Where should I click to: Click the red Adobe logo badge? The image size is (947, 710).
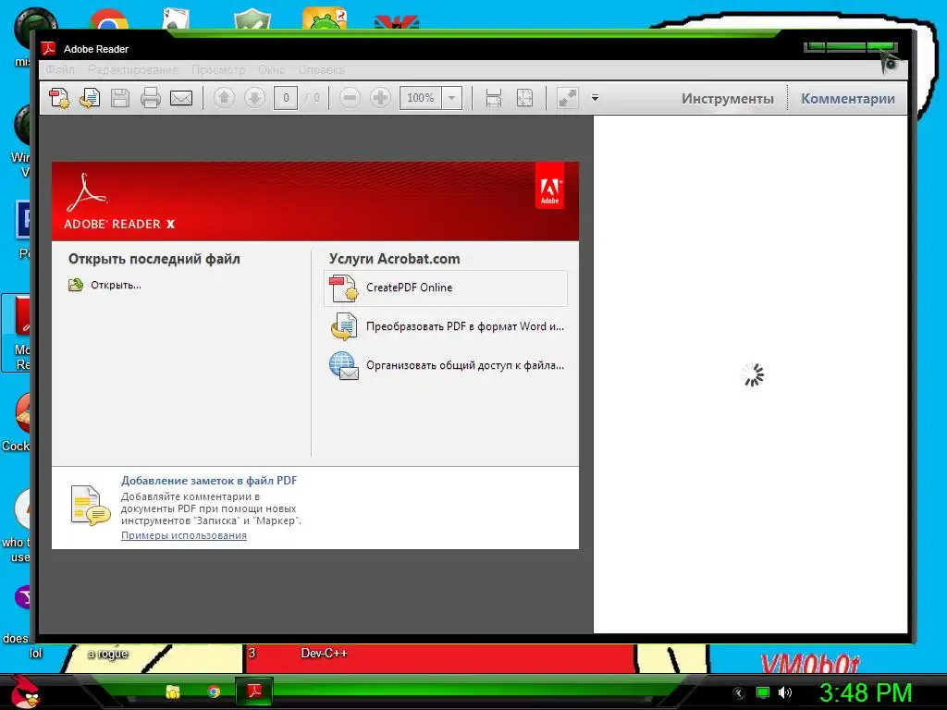[549, 186]
